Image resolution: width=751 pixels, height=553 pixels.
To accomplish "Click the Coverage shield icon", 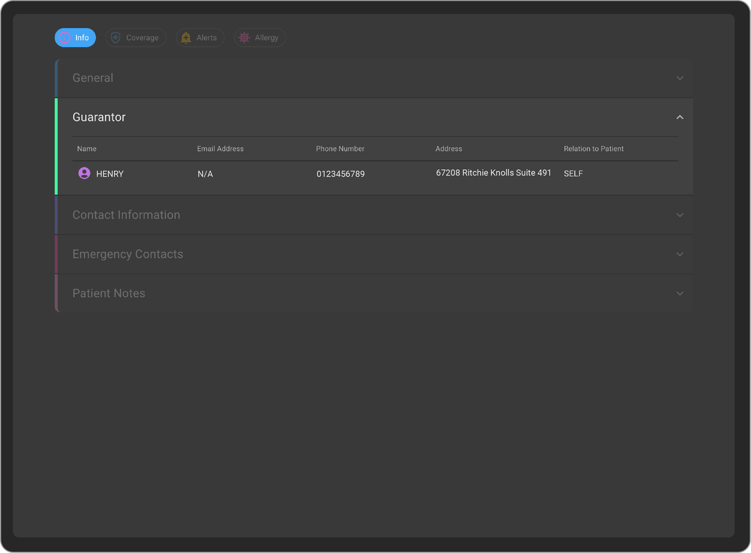I will (116, 38).
